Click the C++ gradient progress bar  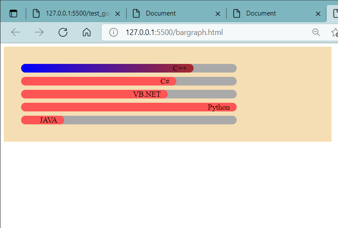point(107,68)
